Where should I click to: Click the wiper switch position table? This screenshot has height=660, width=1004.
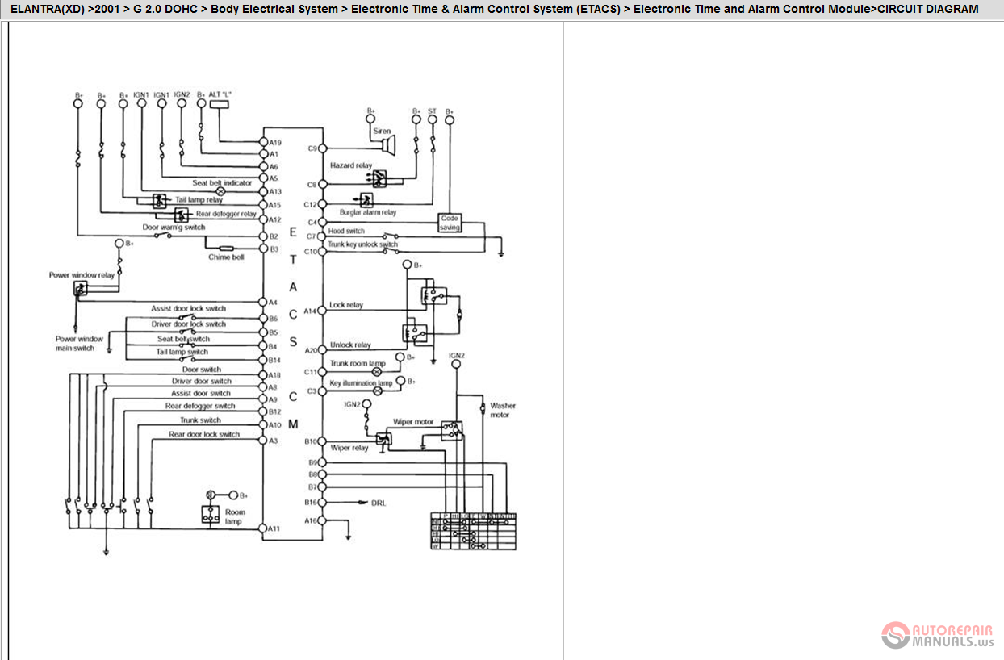[473, 531]
